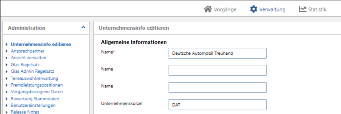341x114 pixels.
Task: Select Unternehmensinfo editieren in sidebar
Action: click(41, 44)
